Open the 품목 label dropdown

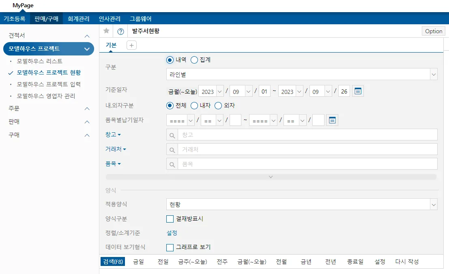click(113, 164)
